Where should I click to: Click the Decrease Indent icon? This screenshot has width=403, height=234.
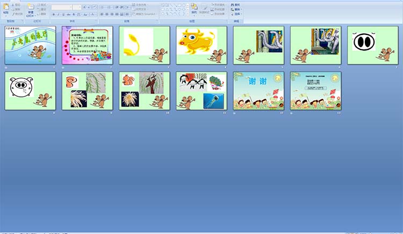(x=117, y=7)
